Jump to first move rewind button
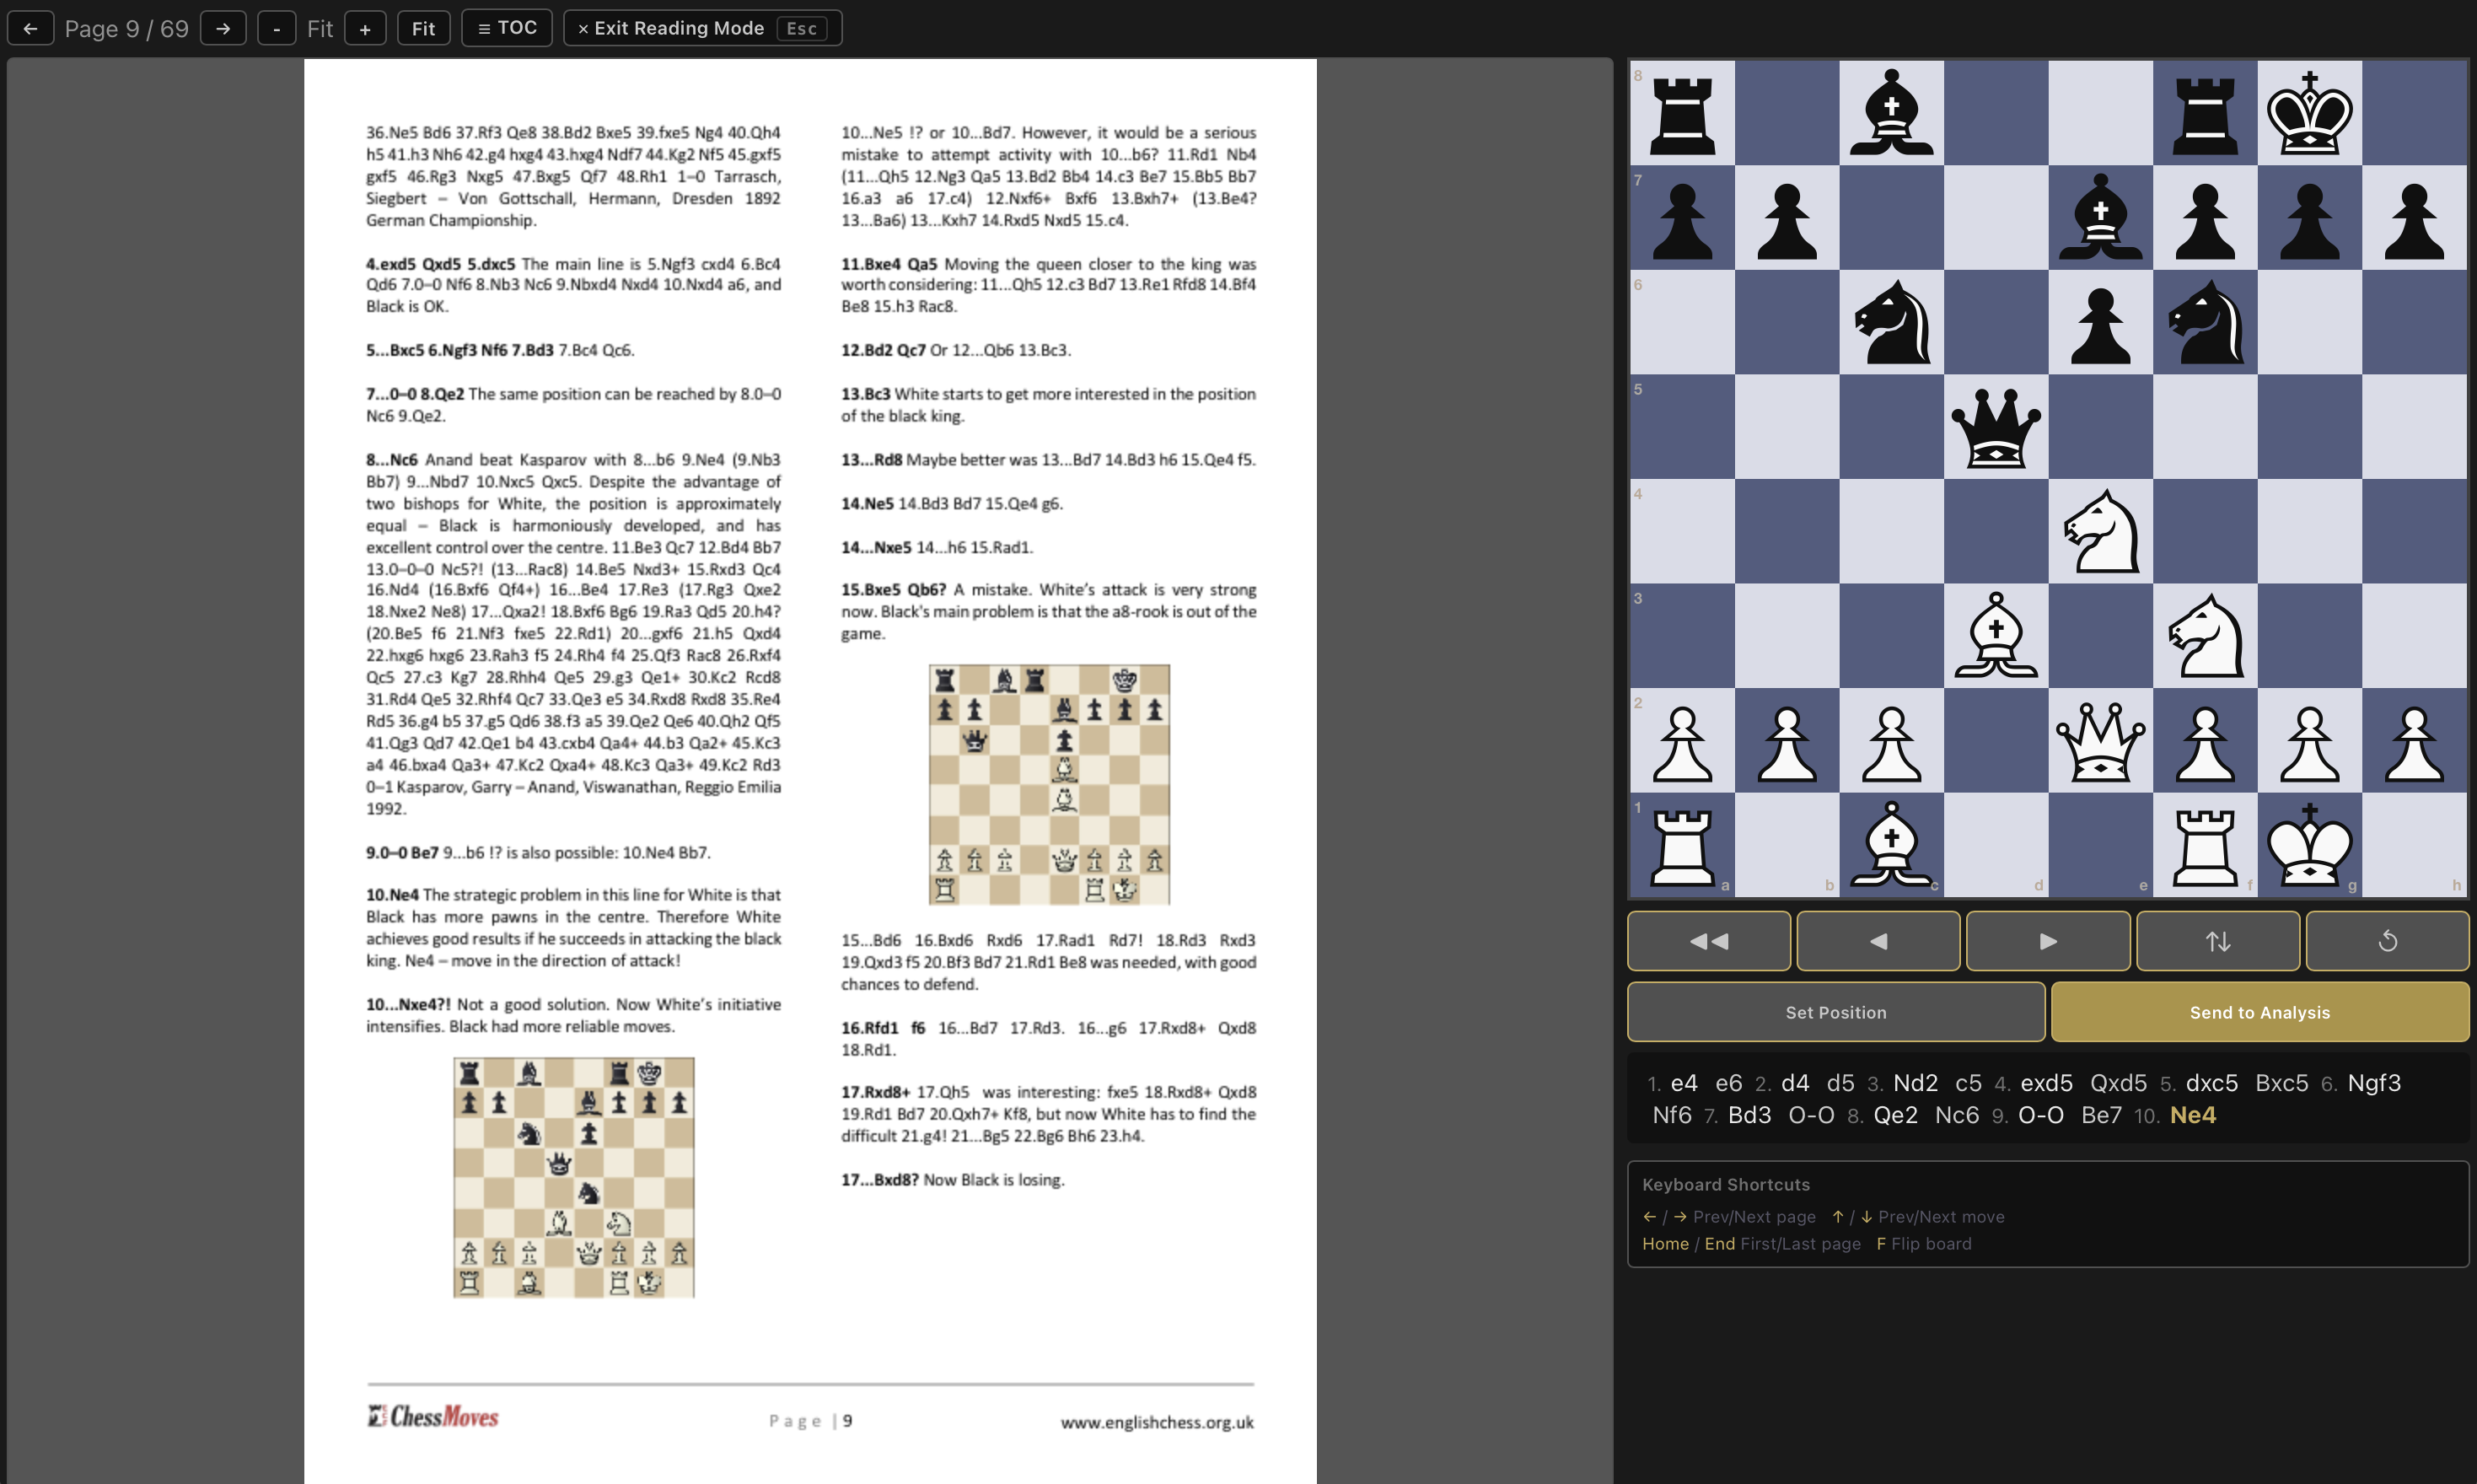 pyautogui.click(x=1708, y=941)
